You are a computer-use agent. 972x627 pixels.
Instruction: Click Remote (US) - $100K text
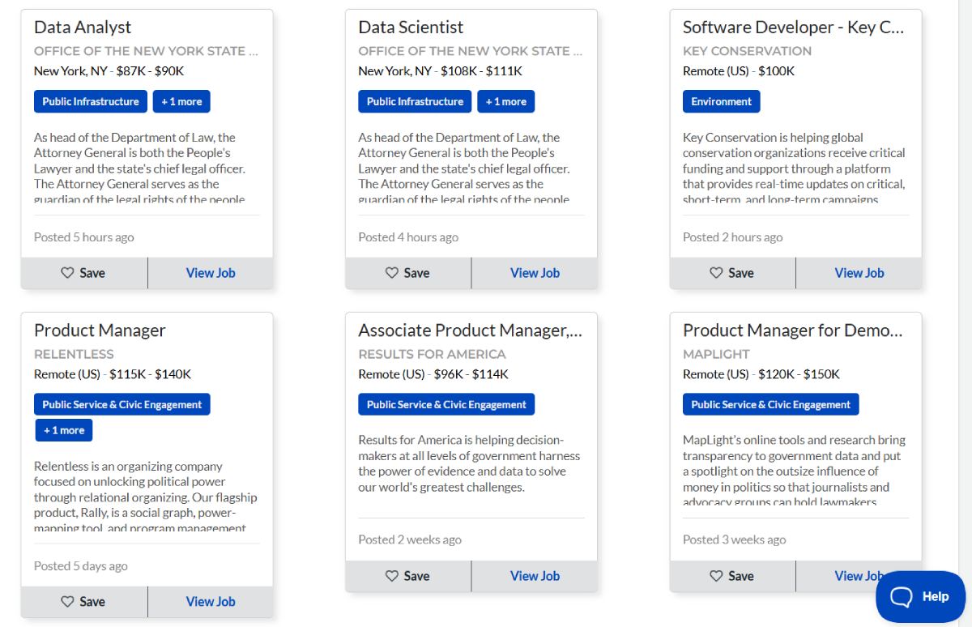[x=739, y=70]
